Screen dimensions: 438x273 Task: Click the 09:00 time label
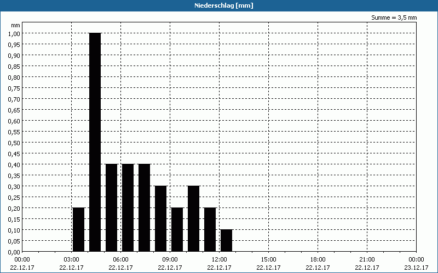(170, 260)
